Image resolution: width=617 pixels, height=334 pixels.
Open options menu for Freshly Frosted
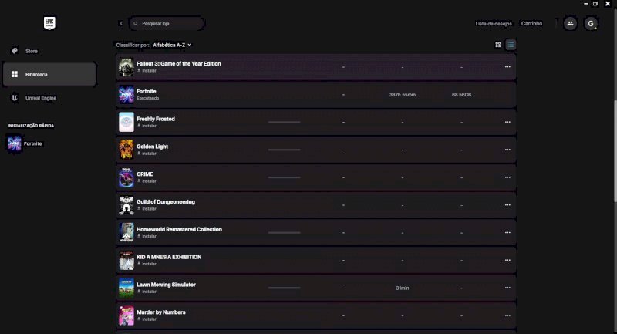pos(507,122)
